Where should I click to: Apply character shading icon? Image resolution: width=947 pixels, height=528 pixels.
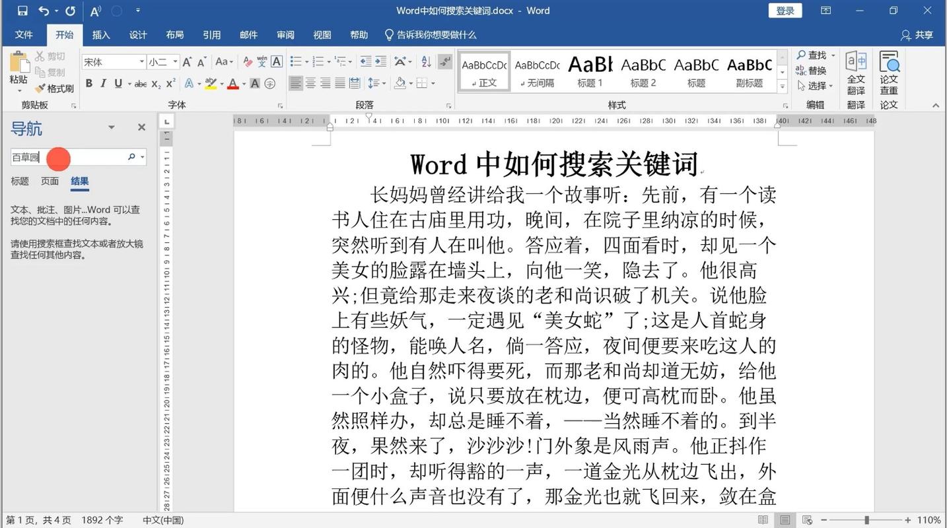255,84
